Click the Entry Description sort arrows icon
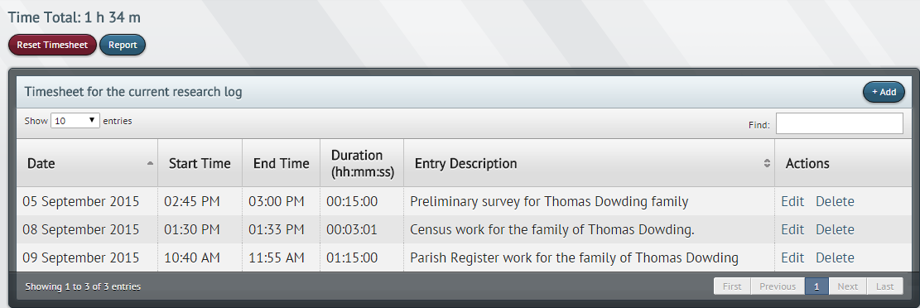920x308 pixels. click(767, 163)
